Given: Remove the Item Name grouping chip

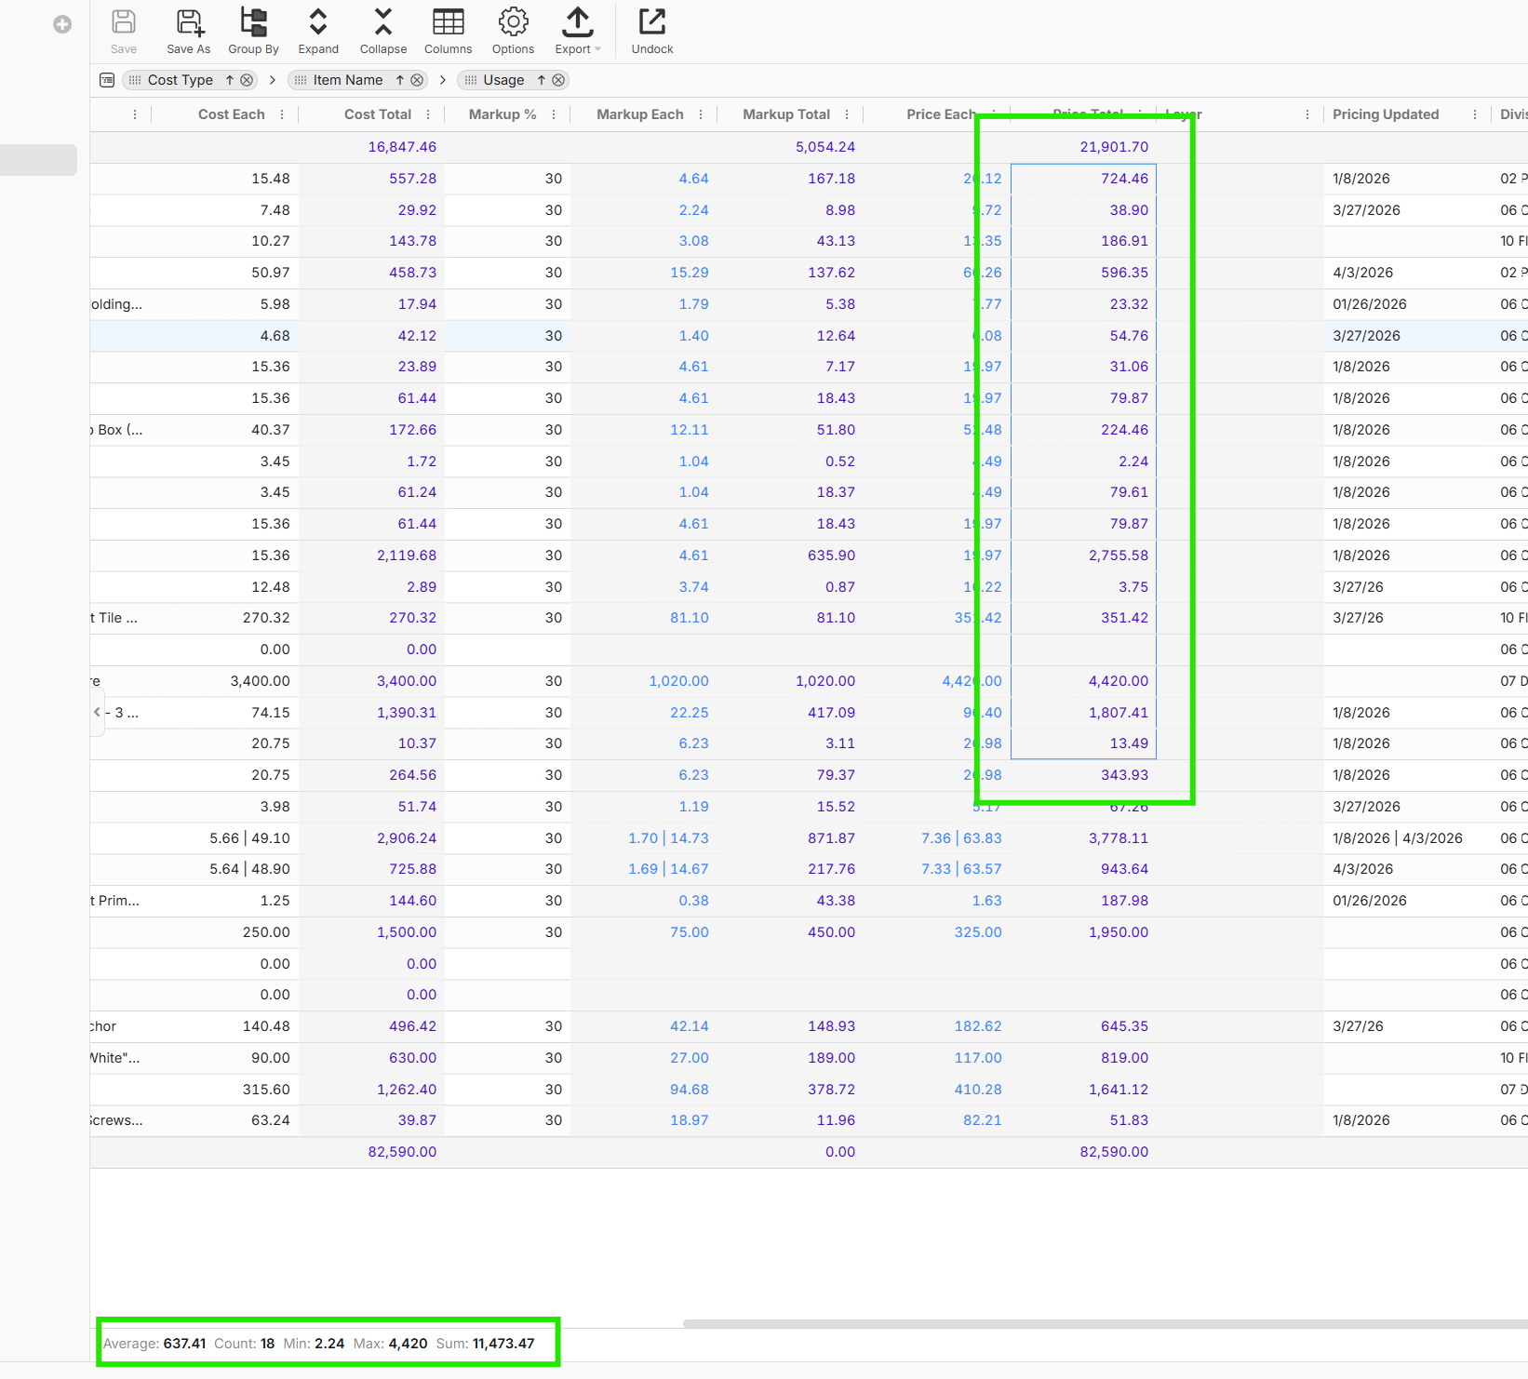Looking at the screenshot, I should 417,80.
